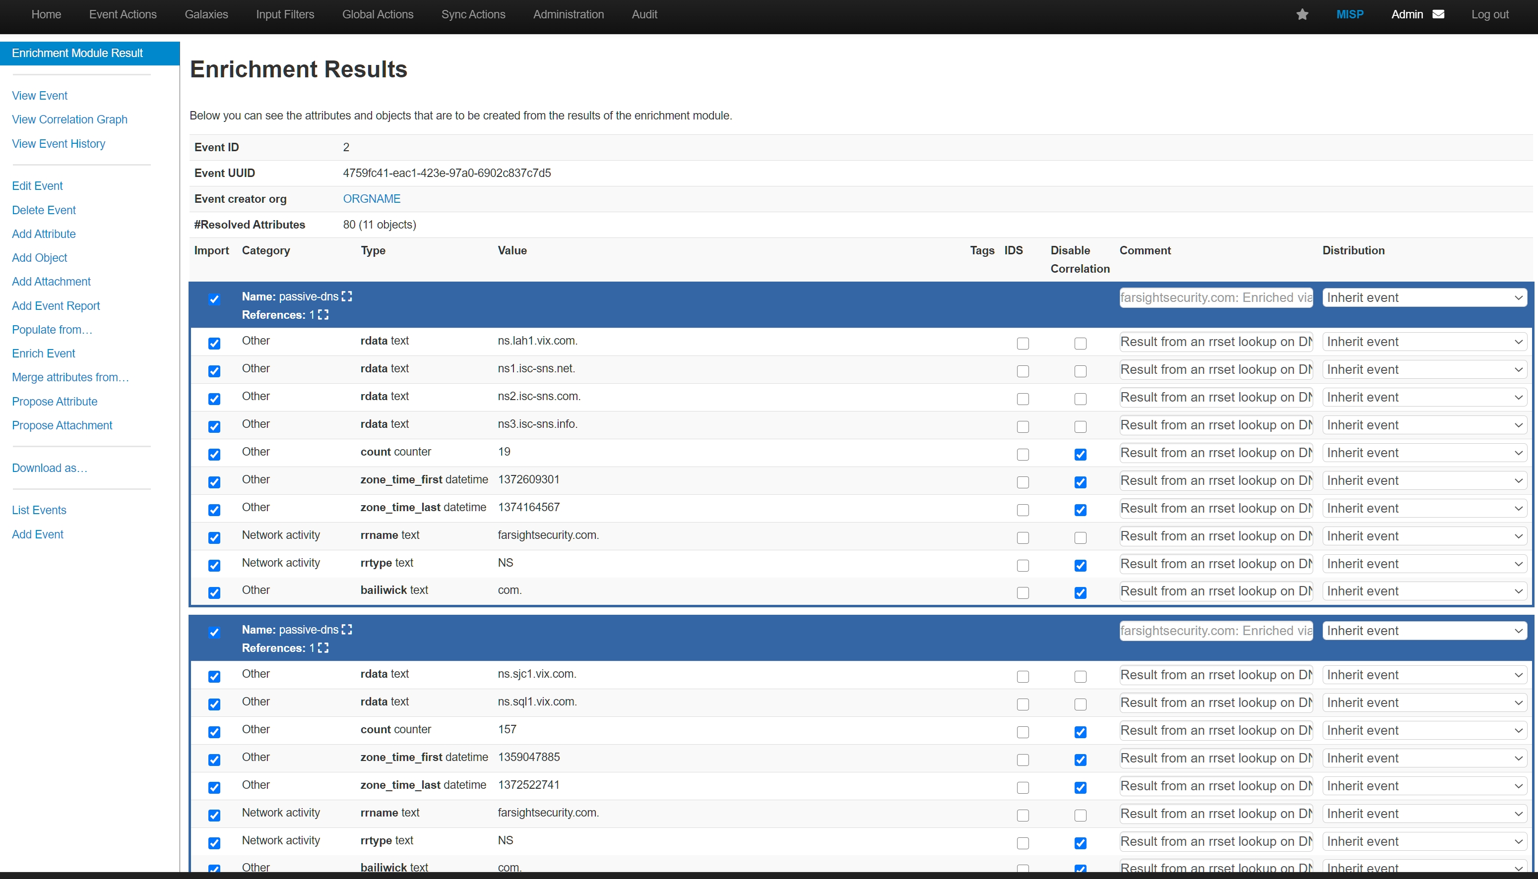Uncheck import for second passive-dns object
This screenshot has height=879, width=1538.
coord(214,633)
